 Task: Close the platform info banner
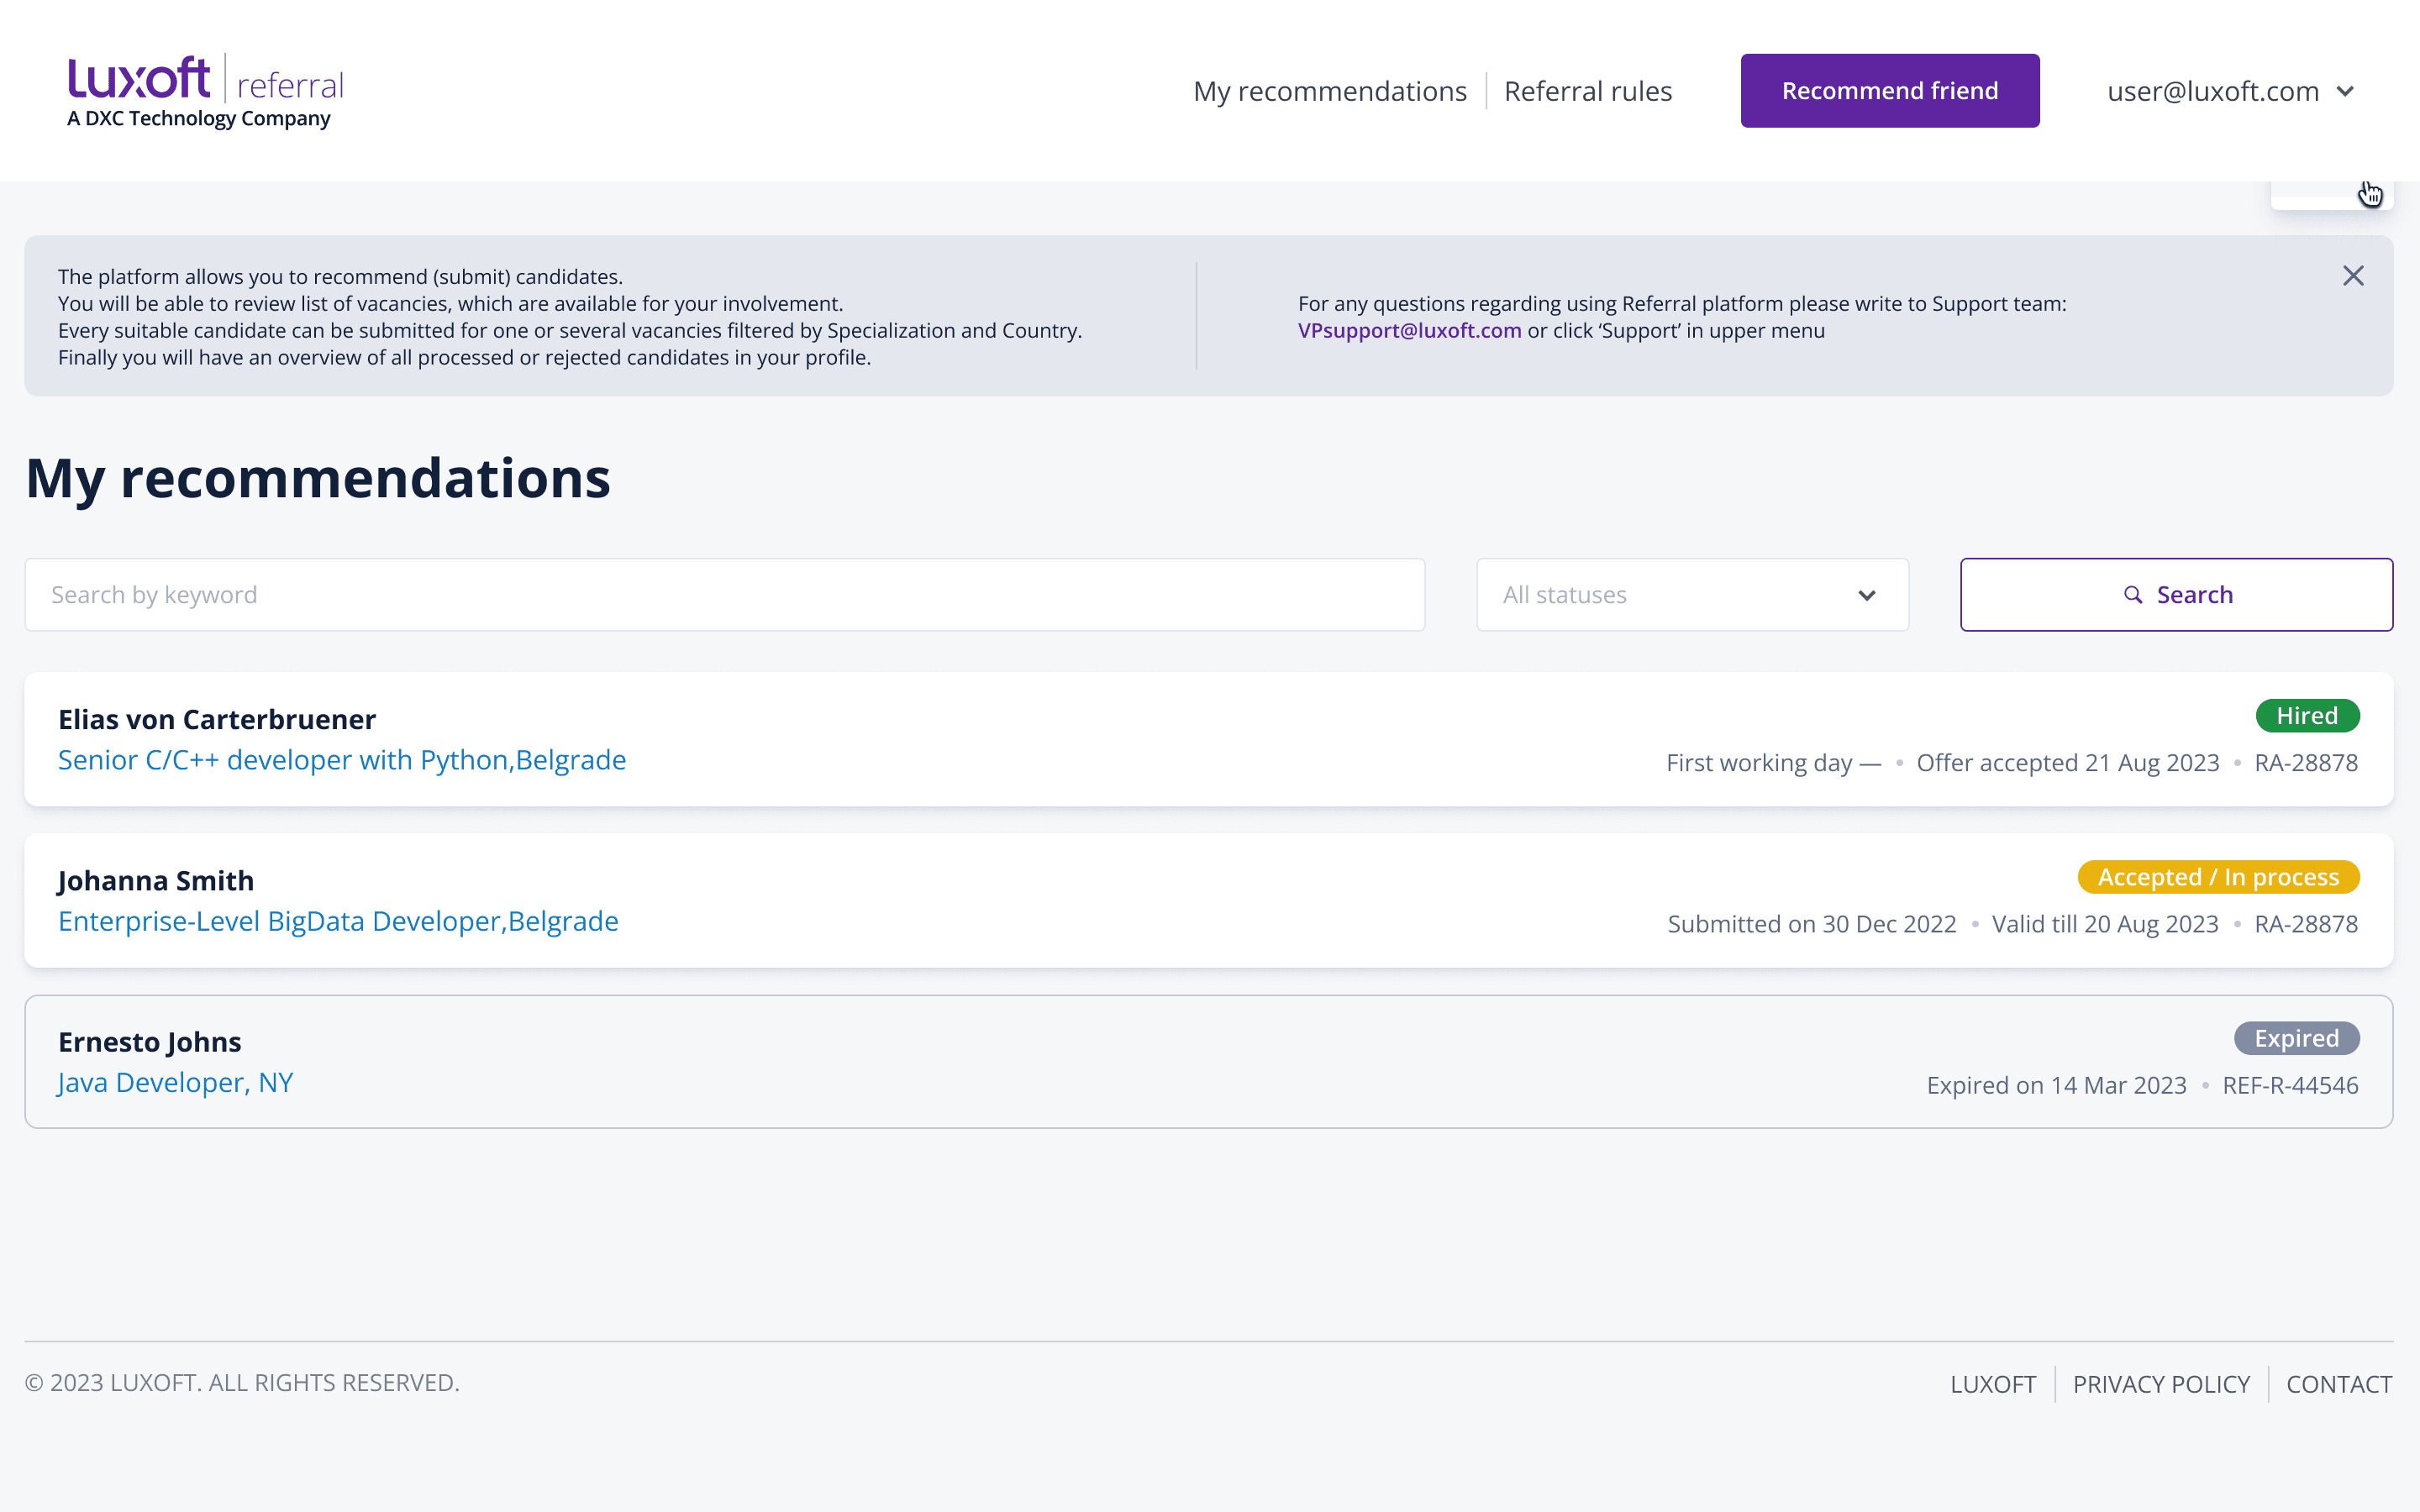(2352, 276)
